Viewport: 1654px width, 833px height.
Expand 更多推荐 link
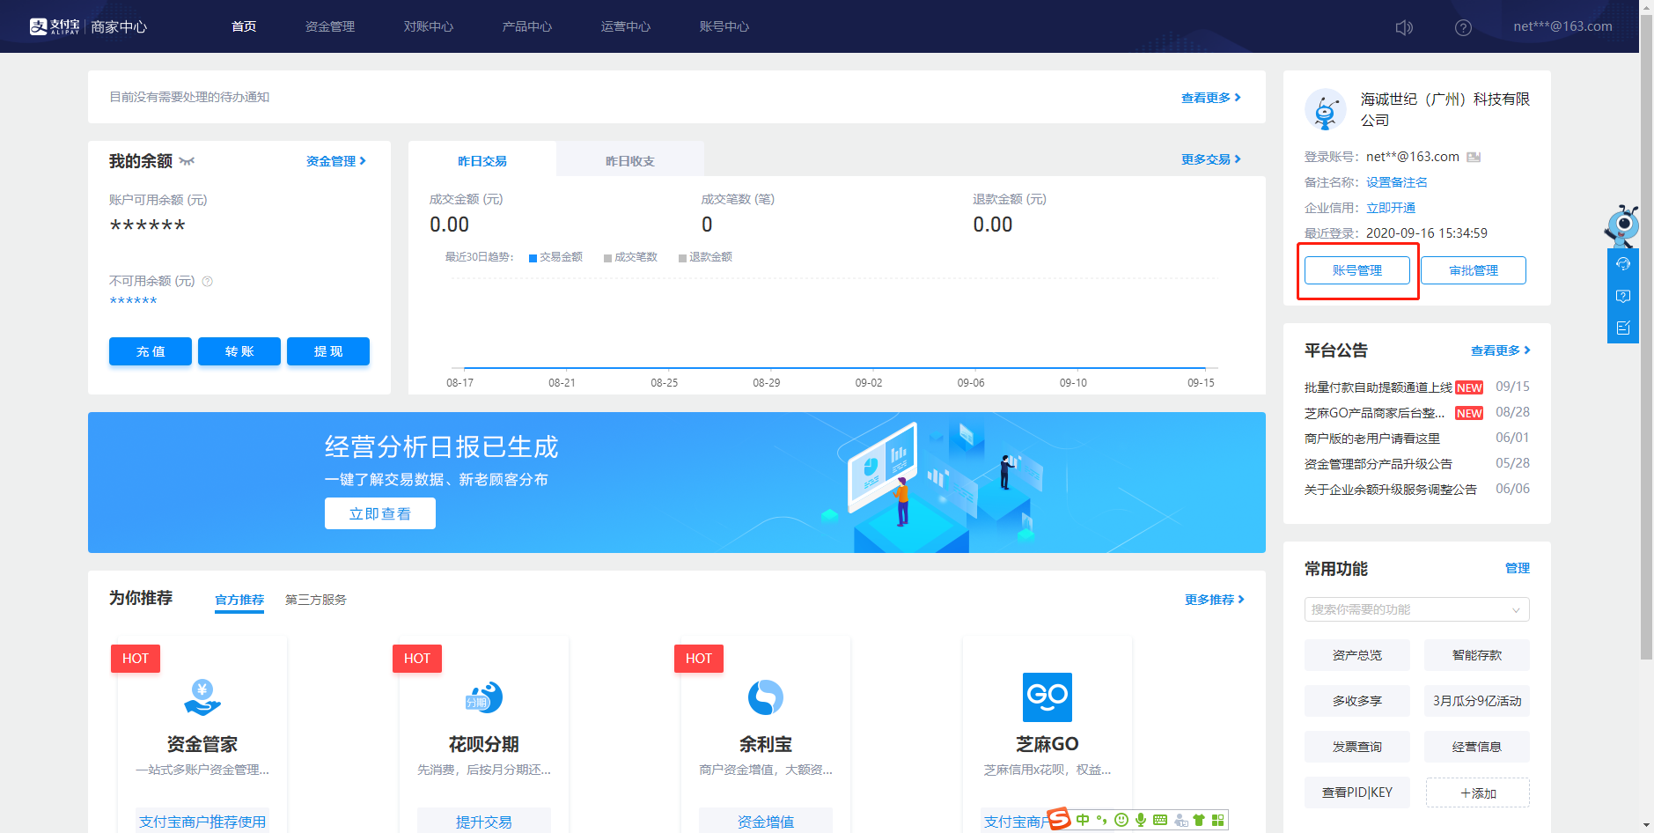click(x=1215, y=600)
